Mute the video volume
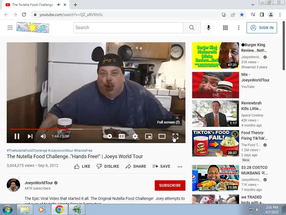Viewport: 286px width, 215px height. pyautogui.click(x=43, y=136)
